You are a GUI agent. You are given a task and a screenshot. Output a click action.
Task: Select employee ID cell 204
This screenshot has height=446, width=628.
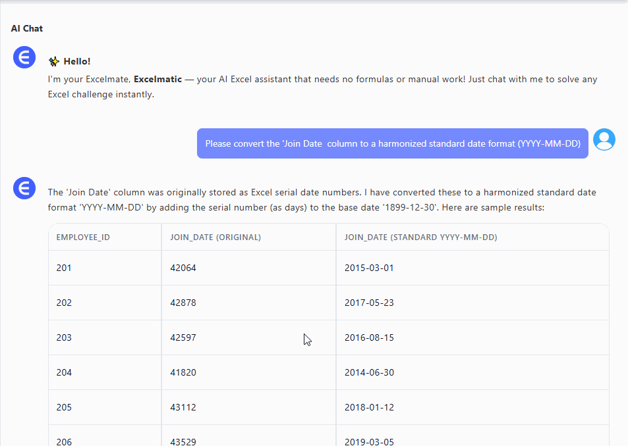click(x=64, y=372)
